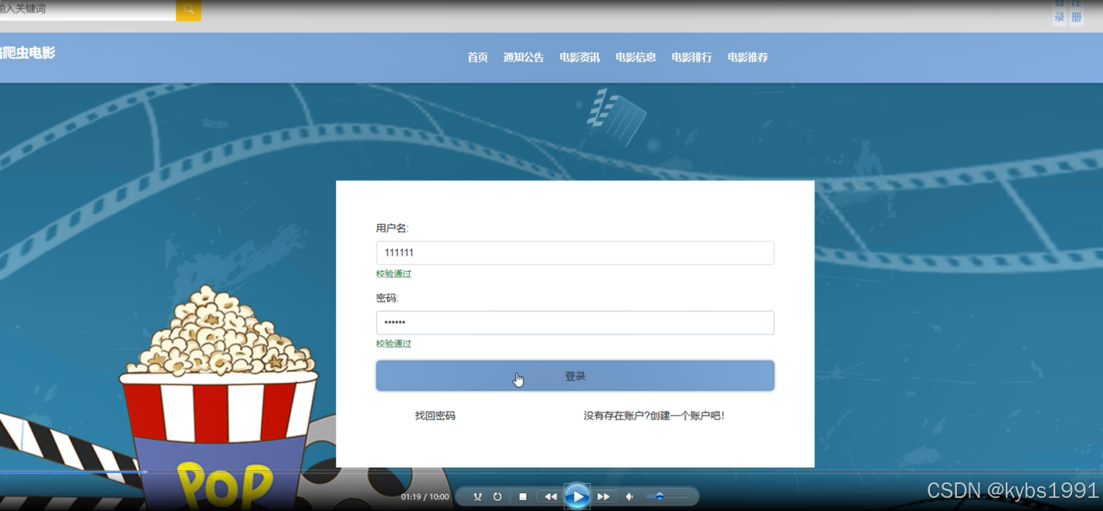
Task: Focus the 用户名 input field
Action: click(575, 252)
